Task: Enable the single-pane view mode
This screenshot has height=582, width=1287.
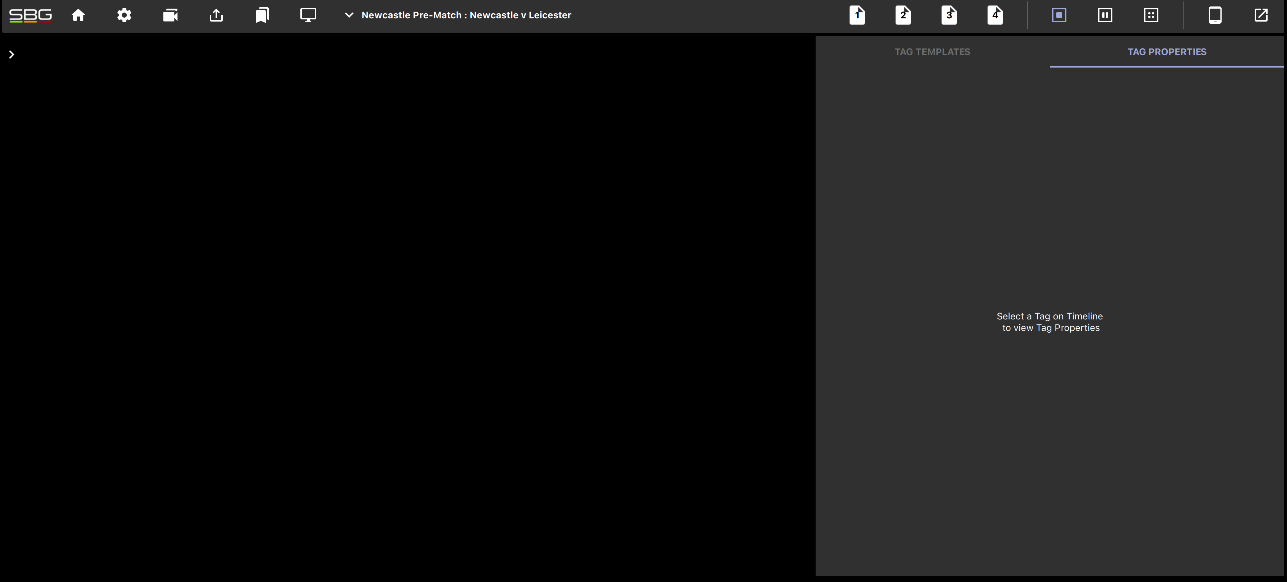Action: click(1059, 15)
